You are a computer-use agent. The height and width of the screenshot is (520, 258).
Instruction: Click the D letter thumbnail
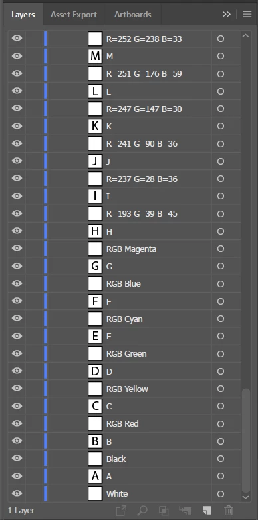[x=95, y=371]
